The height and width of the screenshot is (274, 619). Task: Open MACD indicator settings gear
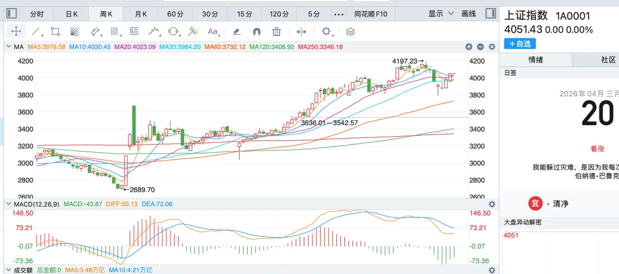tap(491, 204)
